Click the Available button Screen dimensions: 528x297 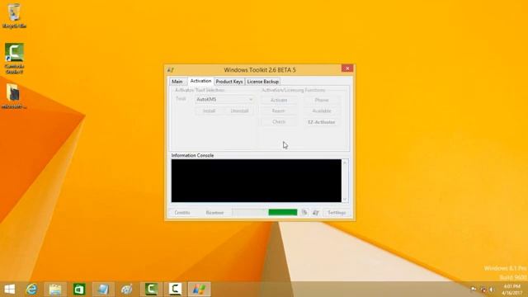(322, 111)
